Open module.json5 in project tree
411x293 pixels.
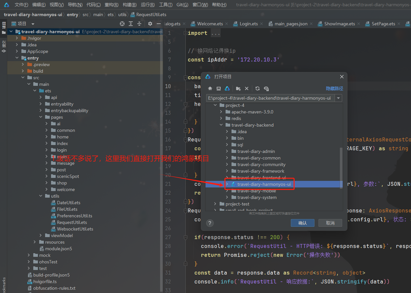tap(58, 249)
